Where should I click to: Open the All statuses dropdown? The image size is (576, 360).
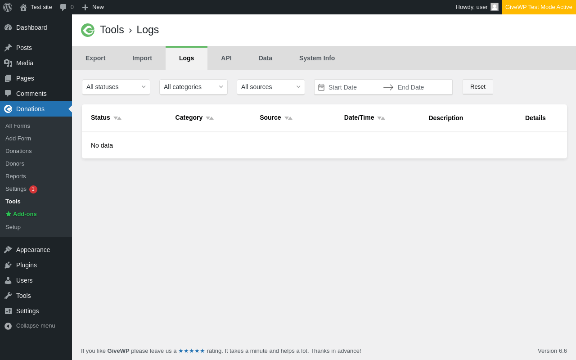[116, 87]
